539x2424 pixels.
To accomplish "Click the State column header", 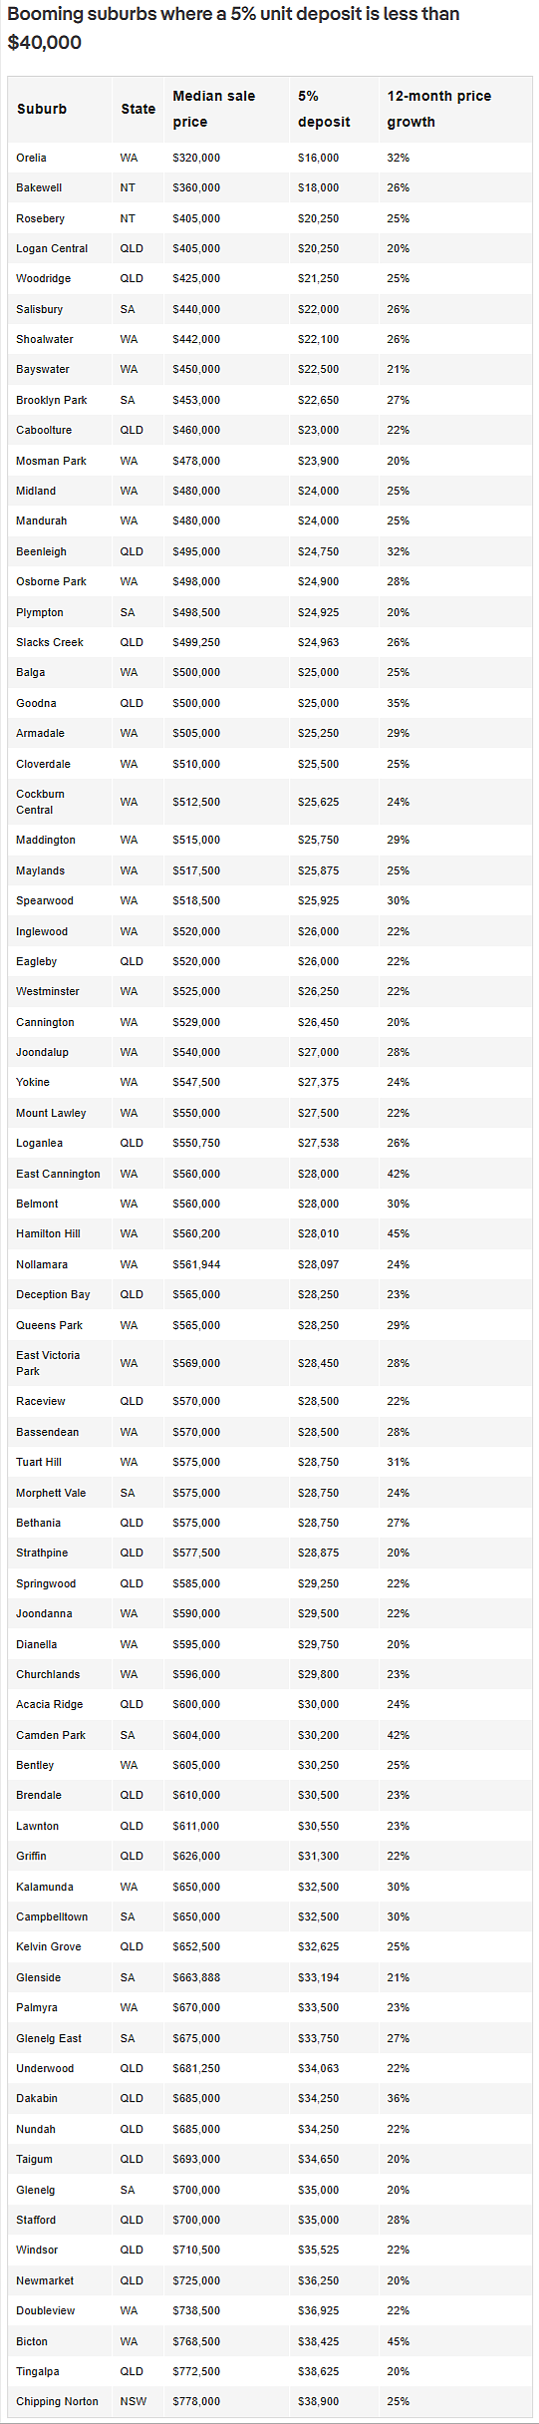I will point(138,109).
